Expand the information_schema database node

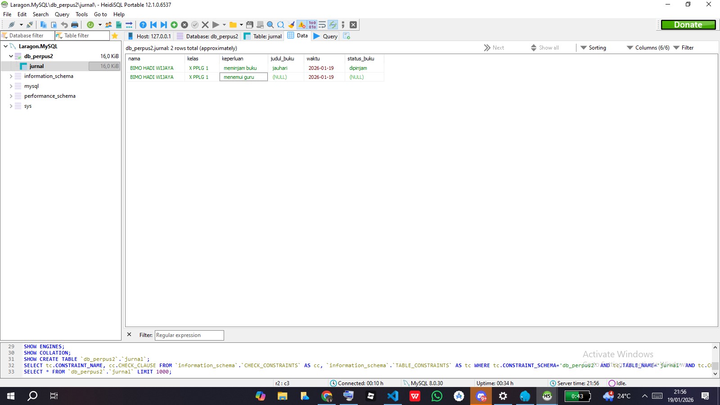(x=11, y=76)
